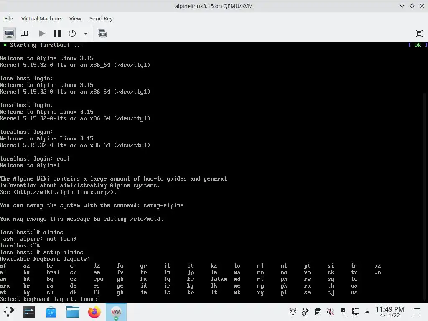428x321 pixels.
Task: Expand hidden system tray icons
Action: [367, 312]
